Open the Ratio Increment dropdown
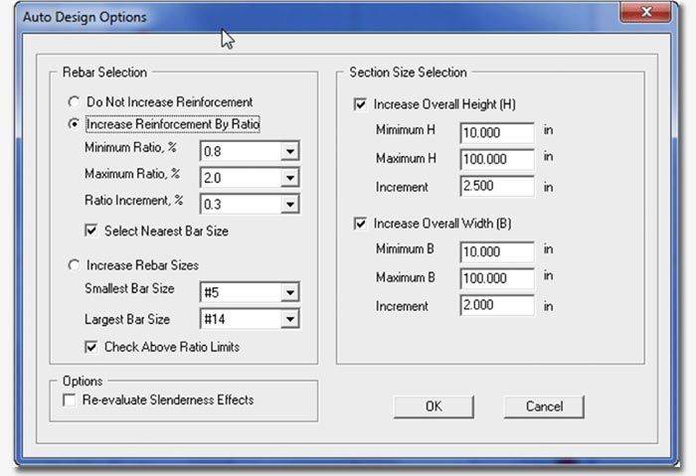The image size is (696, 476). click(x=289, y=204)
